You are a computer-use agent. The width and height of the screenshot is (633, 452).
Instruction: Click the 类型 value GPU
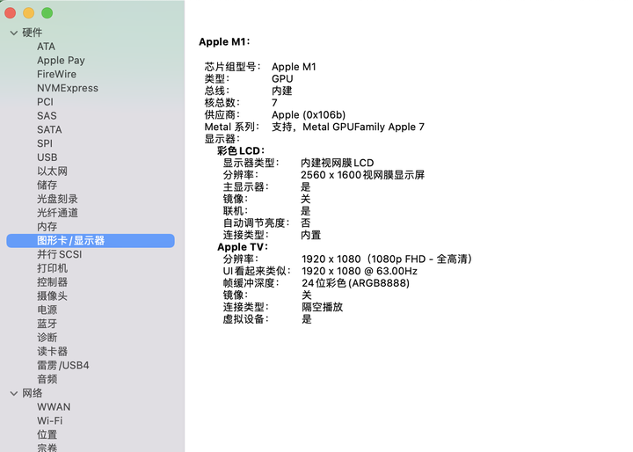click(282, 79)
